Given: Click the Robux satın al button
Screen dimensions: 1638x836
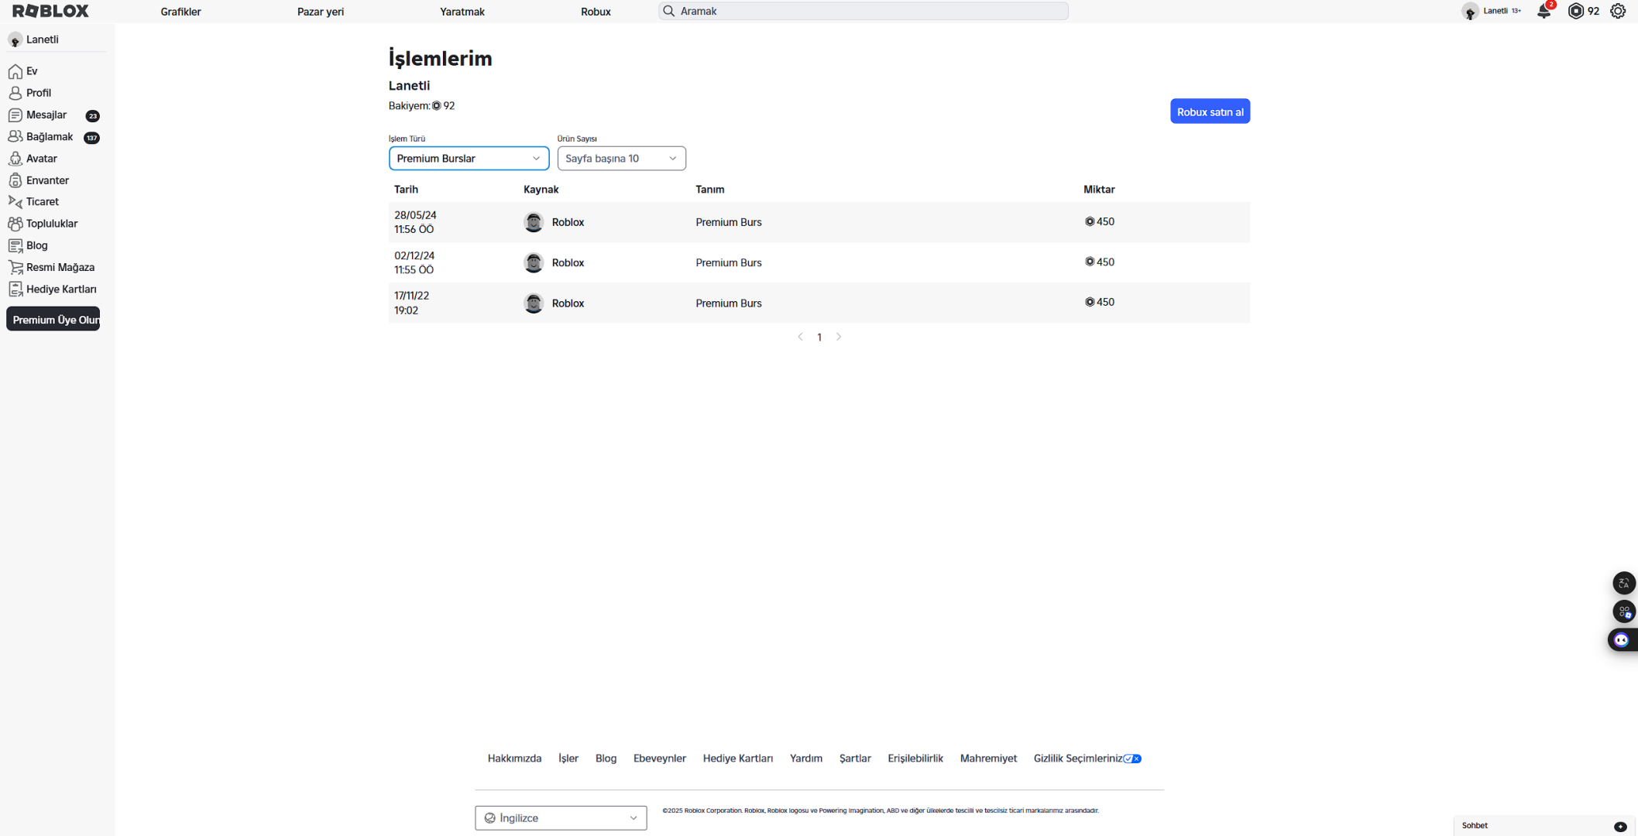Looking at the screenshot, I should tap(1210, 111).
